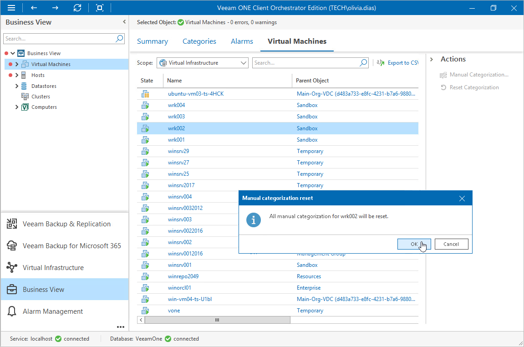Image resolution: width=524 pixels, height=347 pixels.
Task: Click the magnifier in the tree search box
Action: [119, 38]
